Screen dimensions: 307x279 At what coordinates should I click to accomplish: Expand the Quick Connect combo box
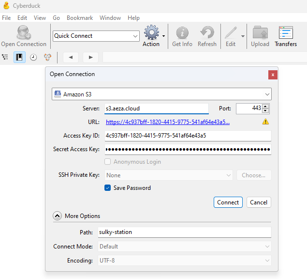[x=135, y=36]
